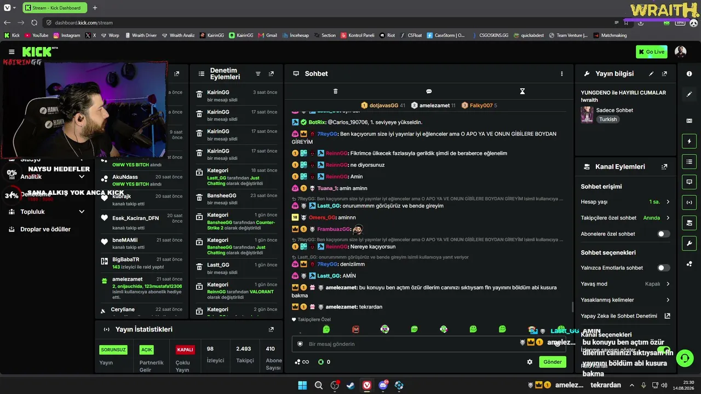Toggle Abonelere özel sohbet switch
701x394 pixels.
663,234
